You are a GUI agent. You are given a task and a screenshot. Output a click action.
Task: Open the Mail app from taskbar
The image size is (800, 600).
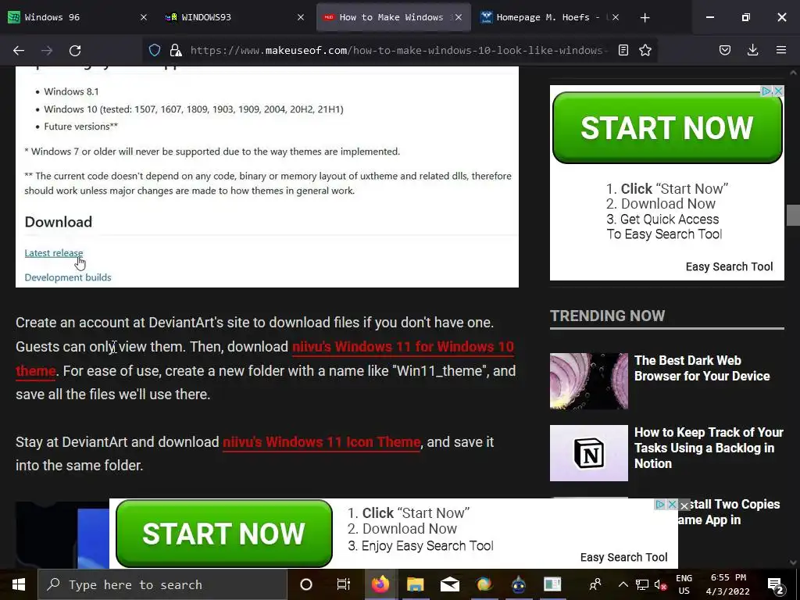click(450, 584)
